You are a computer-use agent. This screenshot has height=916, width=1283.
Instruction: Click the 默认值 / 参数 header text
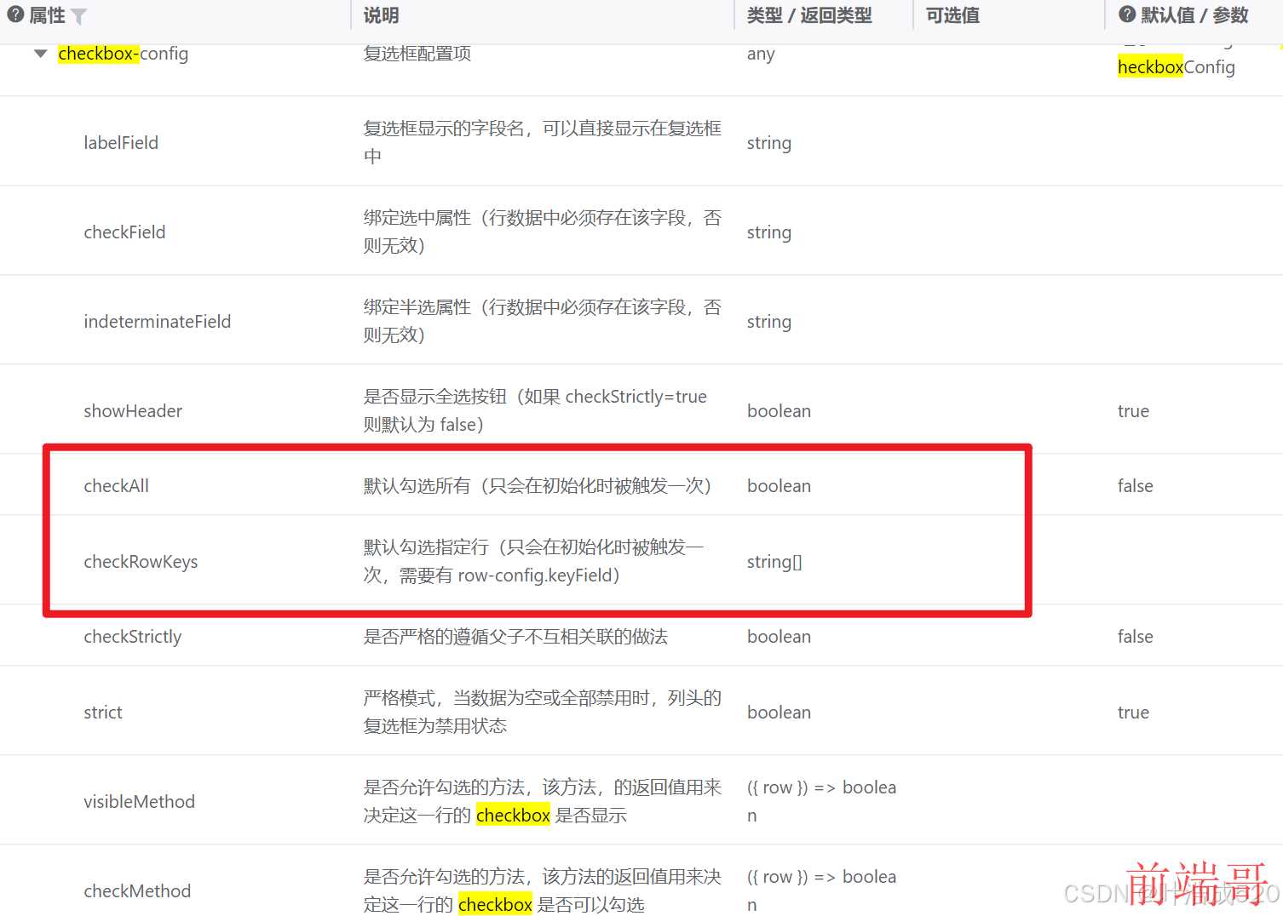tap(1194, 15)
